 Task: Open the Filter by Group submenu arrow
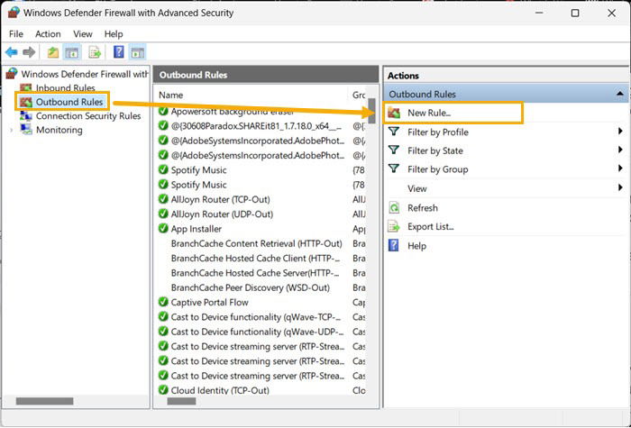[x=620, y=168]
